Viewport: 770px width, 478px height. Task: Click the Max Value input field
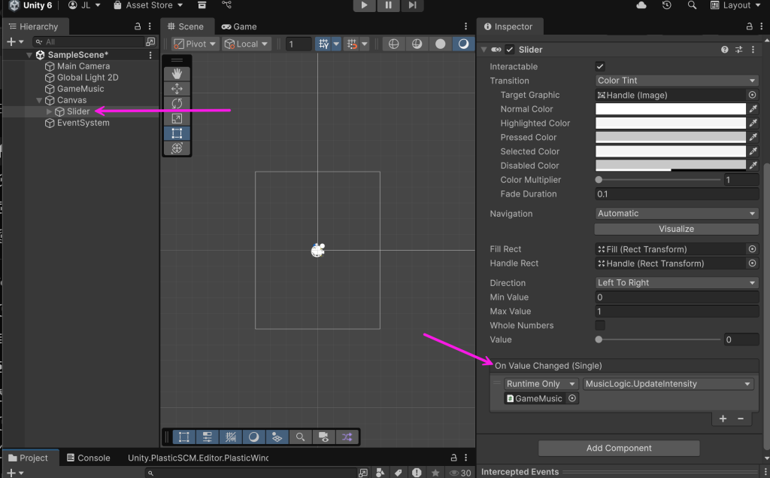tap(676, 312)
